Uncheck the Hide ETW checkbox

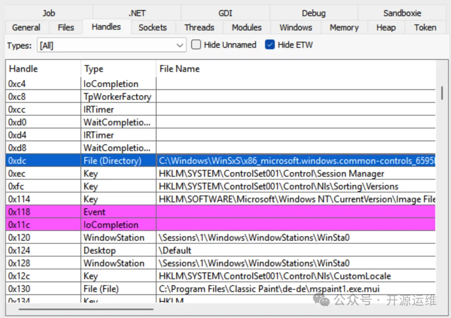[x=270, y=45]
